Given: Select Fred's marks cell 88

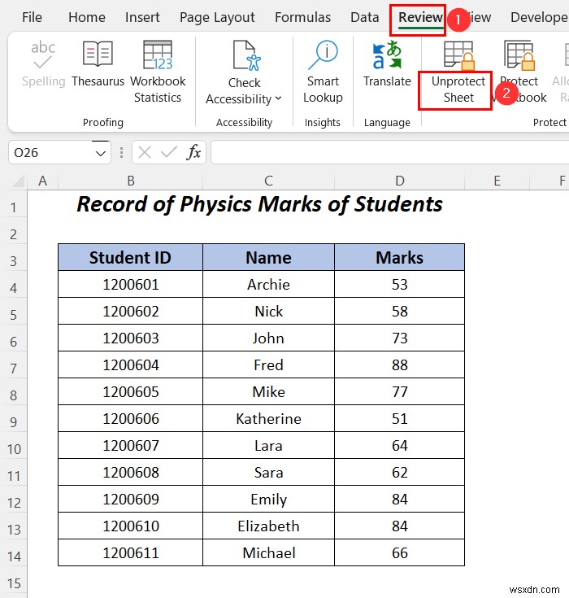Looking at the screenshot, I should tap(399, 365).
